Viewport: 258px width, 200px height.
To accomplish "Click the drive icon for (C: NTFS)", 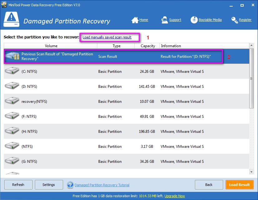I will (x=12, y=71).
